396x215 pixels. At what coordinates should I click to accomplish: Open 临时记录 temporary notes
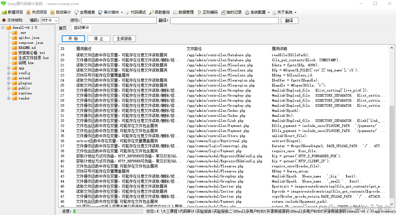click(x=231, y=12)
